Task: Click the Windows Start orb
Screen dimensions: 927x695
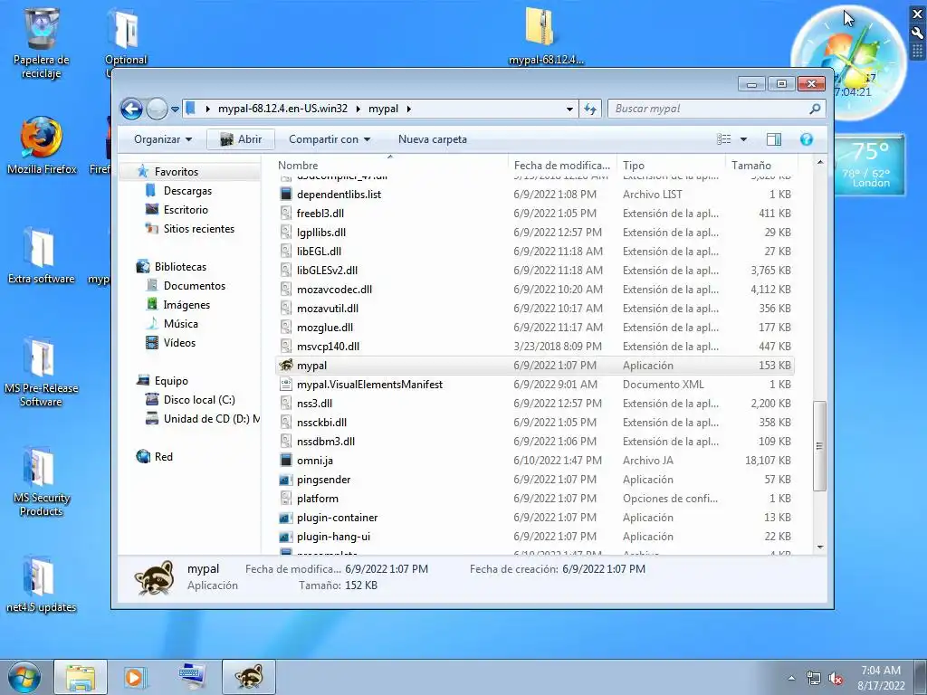Action: pyautogui.click(x=24, y=677)
